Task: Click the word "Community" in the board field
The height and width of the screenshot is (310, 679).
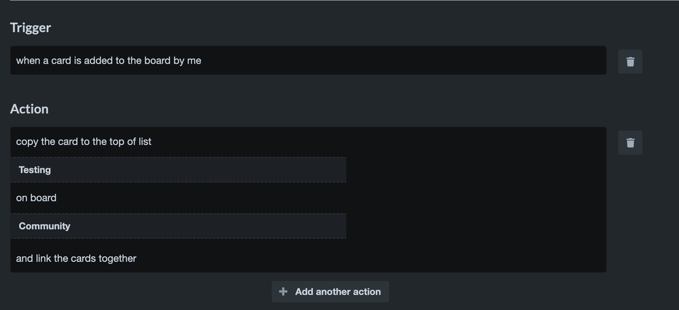Action: click(x=44, y=226)
